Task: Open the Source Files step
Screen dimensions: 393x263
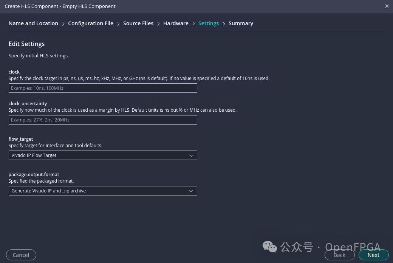Action: [x=138, y=23]
